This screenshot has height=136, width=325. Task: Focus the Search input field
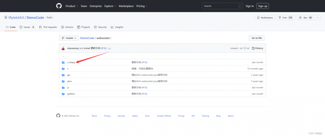pos(222,6)
